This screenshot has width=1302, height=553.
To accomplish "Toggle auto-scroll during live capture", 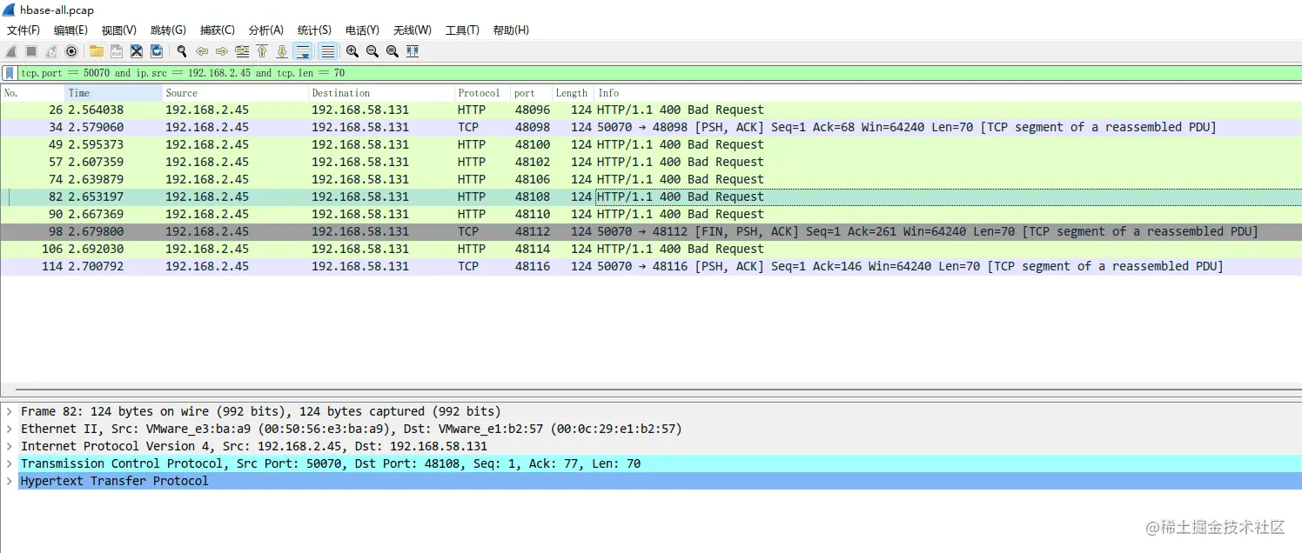I will click(x=303, y=51).
